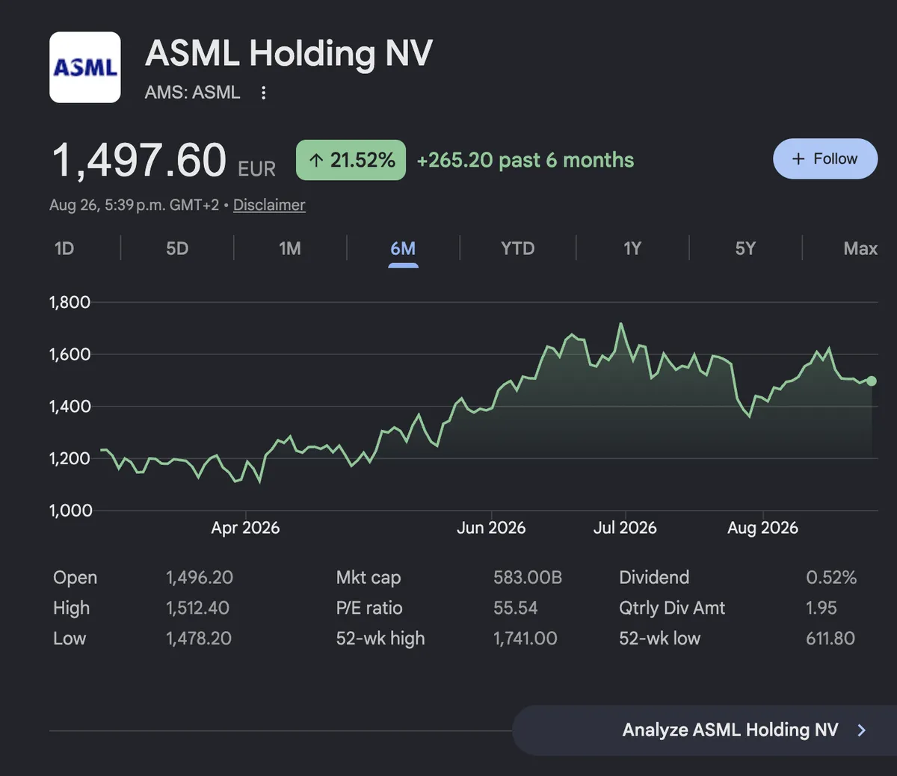897x776 pixels.
Task: Switch chart to Max range
Action: click(860, 248)
